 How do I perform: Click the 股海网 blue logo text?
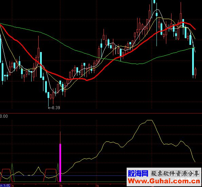138,173
